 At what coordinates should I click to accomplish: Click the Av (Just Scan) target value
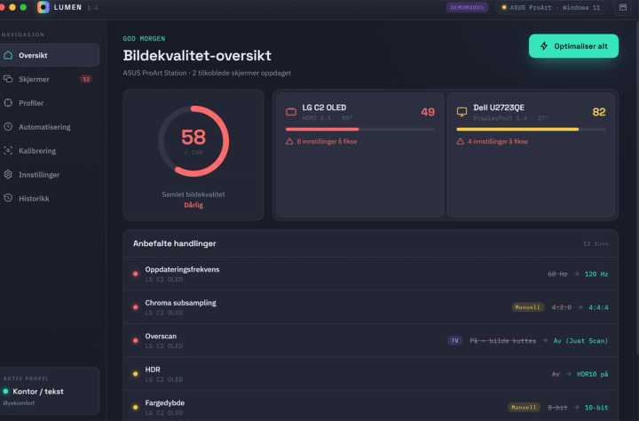click(x=580, y=341)
